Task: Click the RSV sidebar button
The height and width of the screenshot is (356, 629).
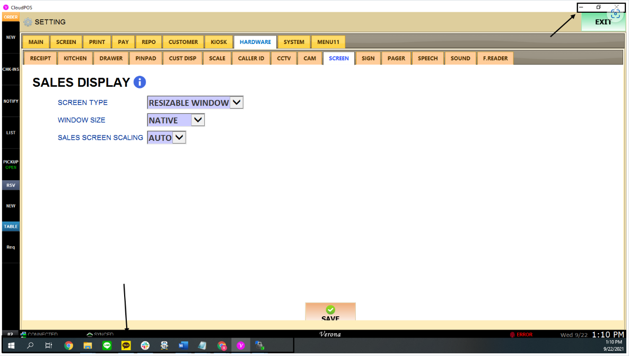Action: (x=11, y=185)
